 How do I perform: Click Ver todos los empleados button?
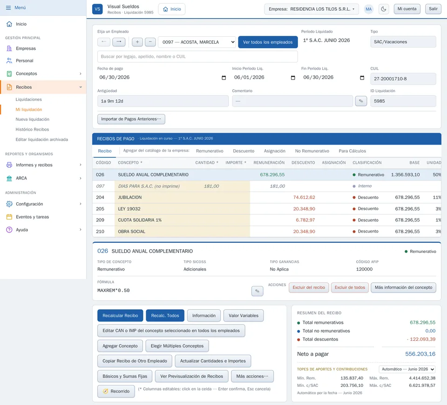(x=268, y=42)
